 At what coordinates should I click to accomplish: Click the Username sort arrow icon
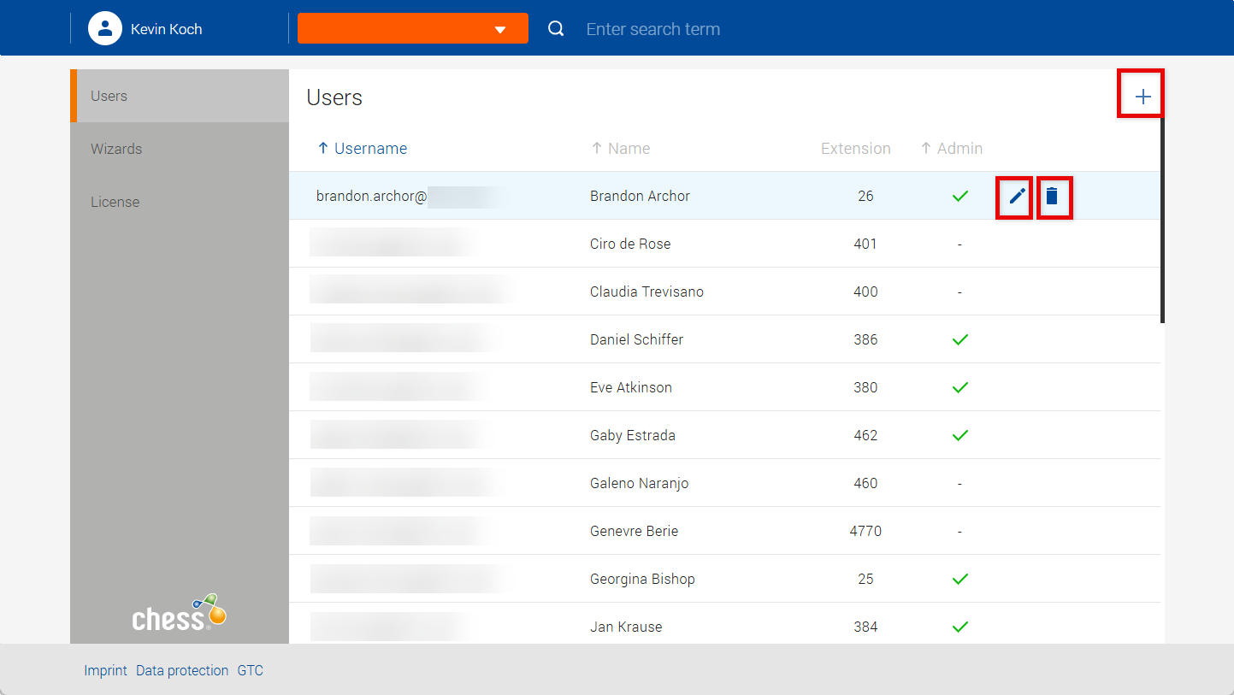point(322,149)
